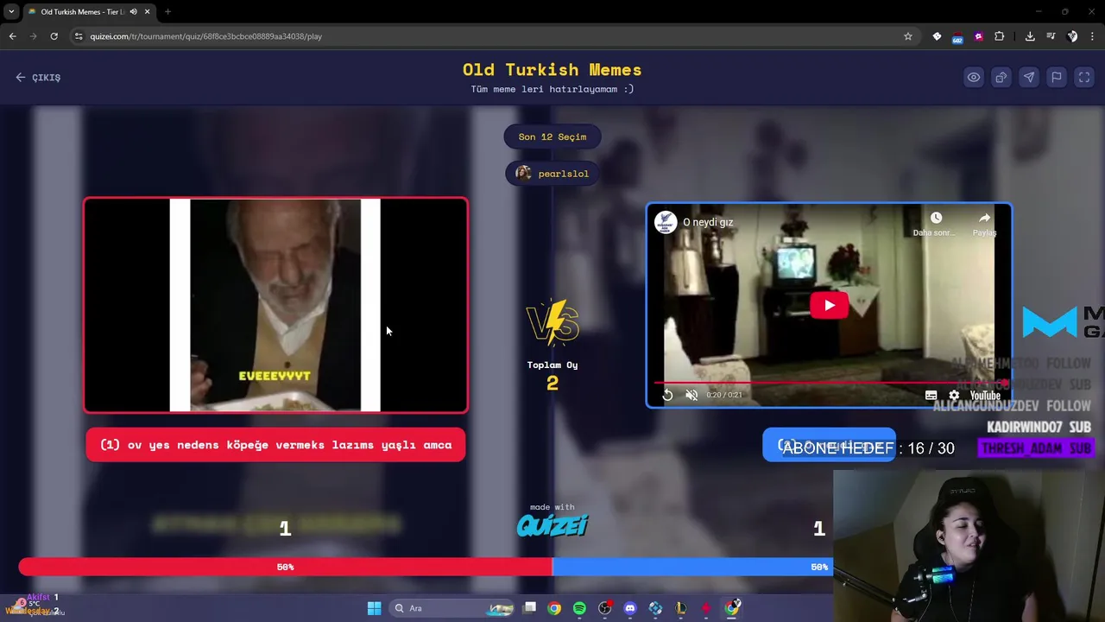Open the Chrome profile avatar
The height and width of the screenshot is (622, 1105).
click(x=1072, y=36)
